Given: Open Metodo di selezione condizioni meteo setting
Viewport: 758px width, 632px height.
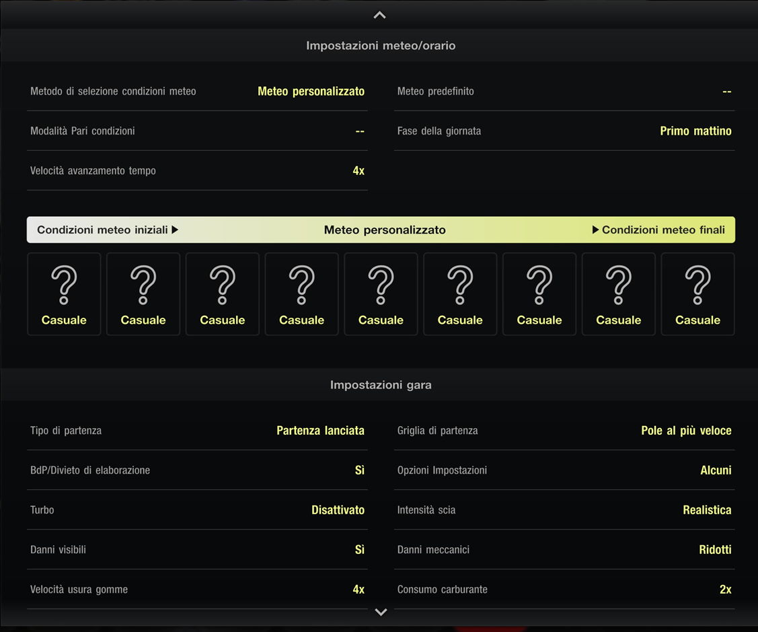Looking at the screenshot, I should (197, 92).
